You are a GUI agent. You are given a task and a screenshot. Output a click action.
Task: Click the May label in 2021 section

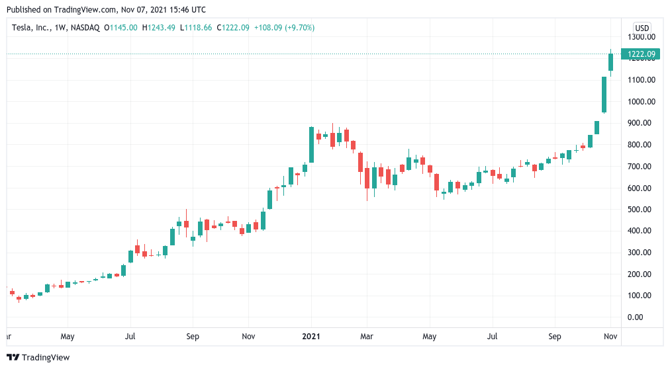coord(429,336)
